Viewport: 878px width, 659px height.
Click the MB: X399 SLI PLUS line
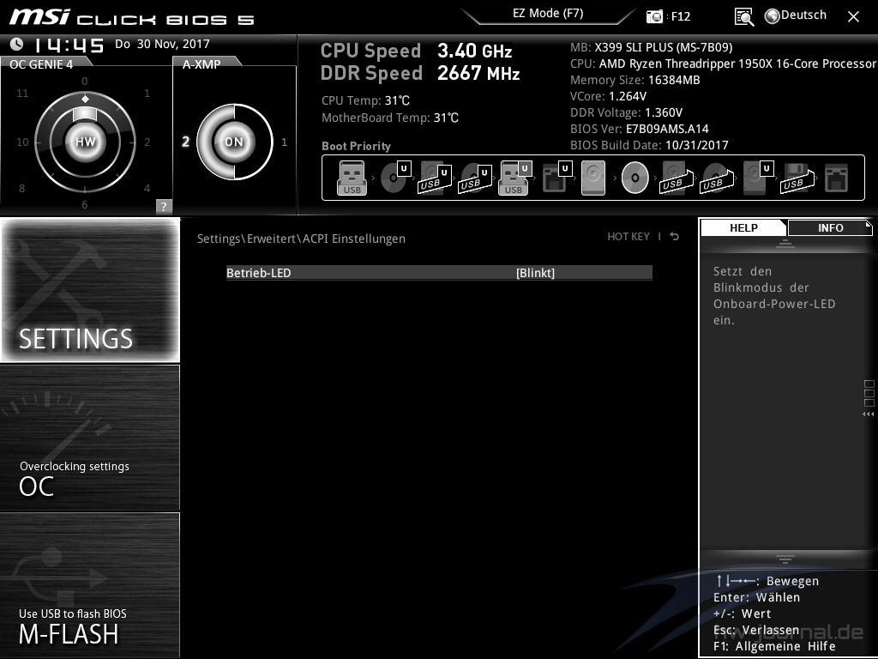coord(652,47)
